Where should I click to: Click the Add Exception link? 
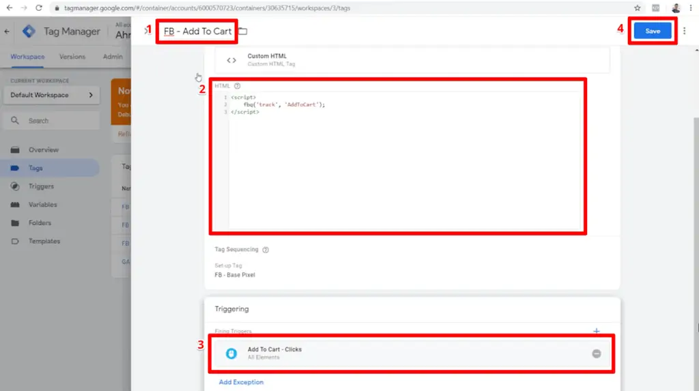(x=241, y=382)
